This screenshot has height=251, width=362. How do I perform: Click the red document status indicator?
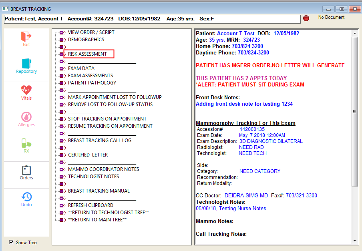click(306, 18)
